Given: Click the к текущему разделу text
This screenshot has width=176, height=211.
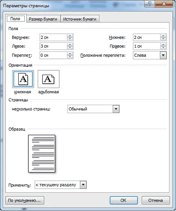Looking at the screenshot, I should click(56, 185).
